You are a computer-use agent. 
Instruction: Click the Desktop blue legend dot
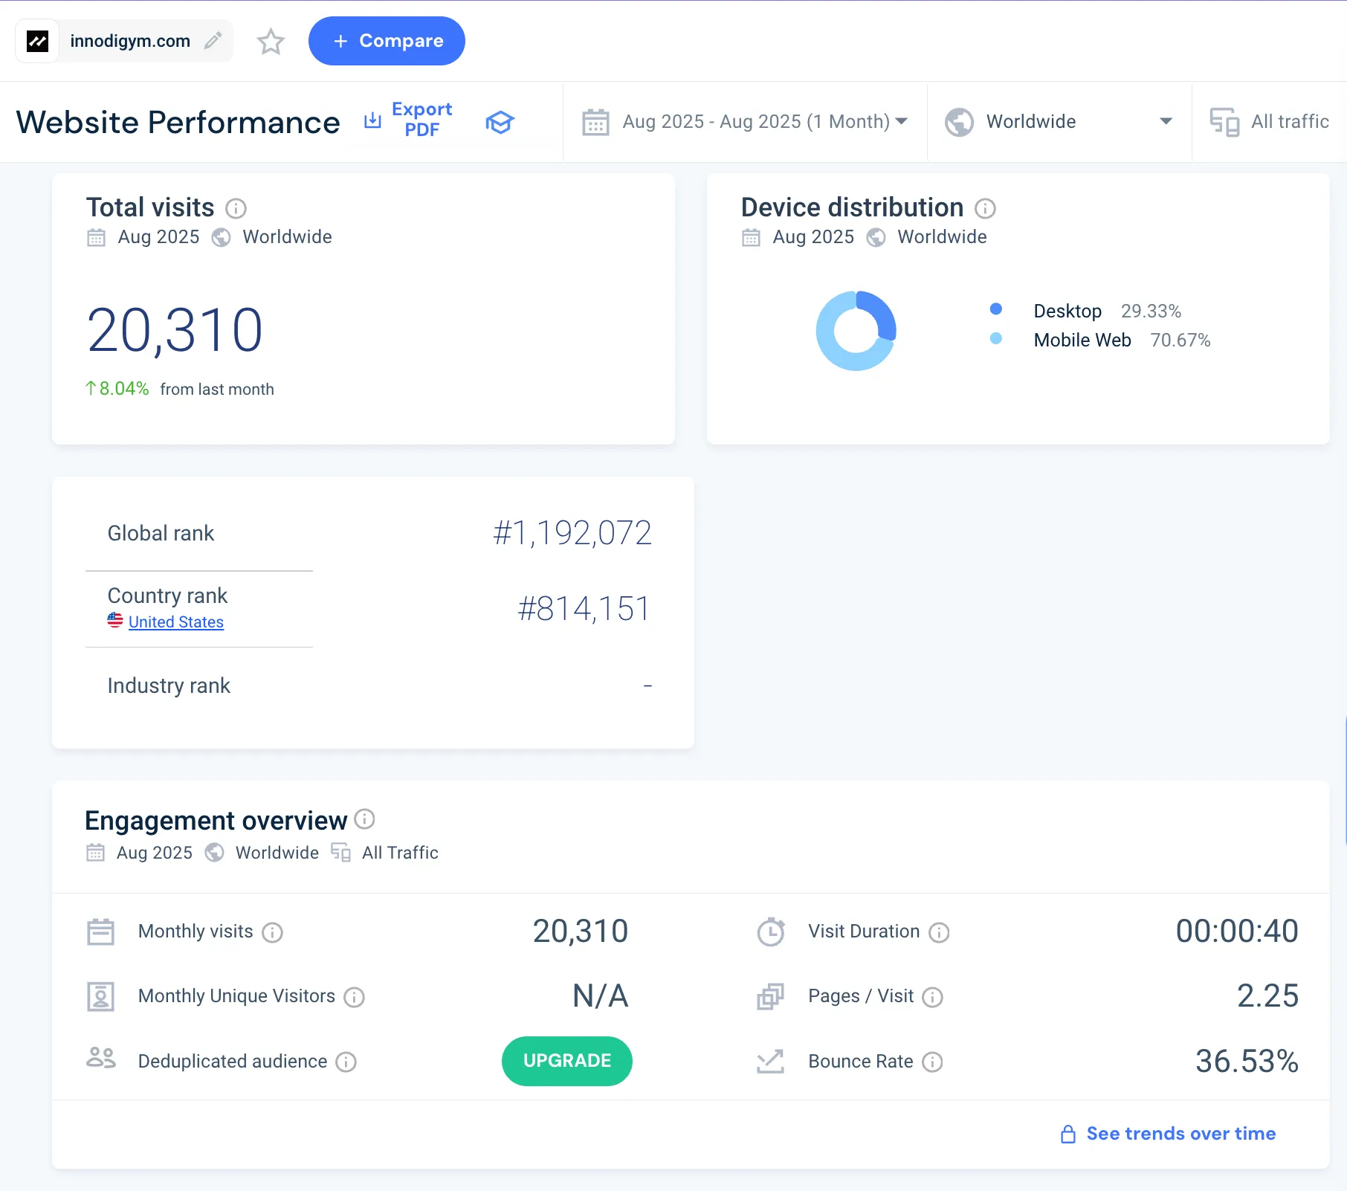996,309
